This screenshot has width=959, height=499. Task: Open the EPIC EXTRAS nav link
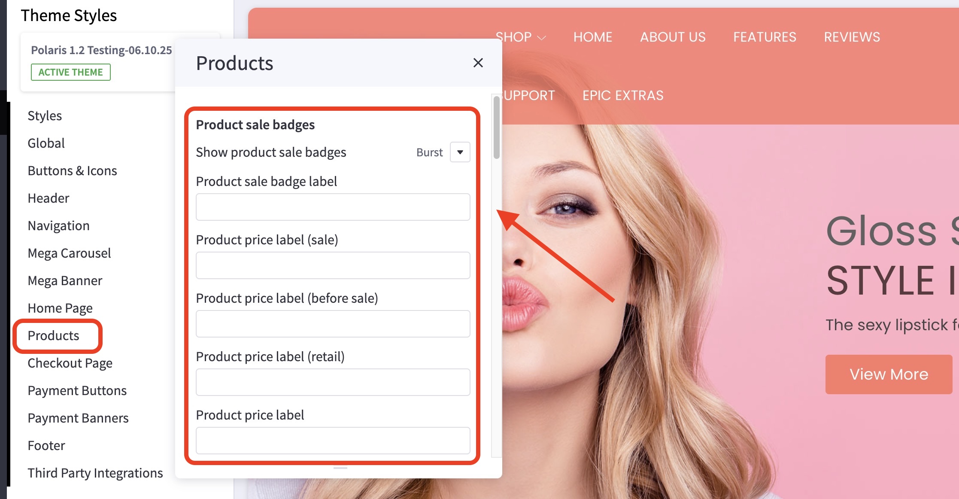point(622,95)
